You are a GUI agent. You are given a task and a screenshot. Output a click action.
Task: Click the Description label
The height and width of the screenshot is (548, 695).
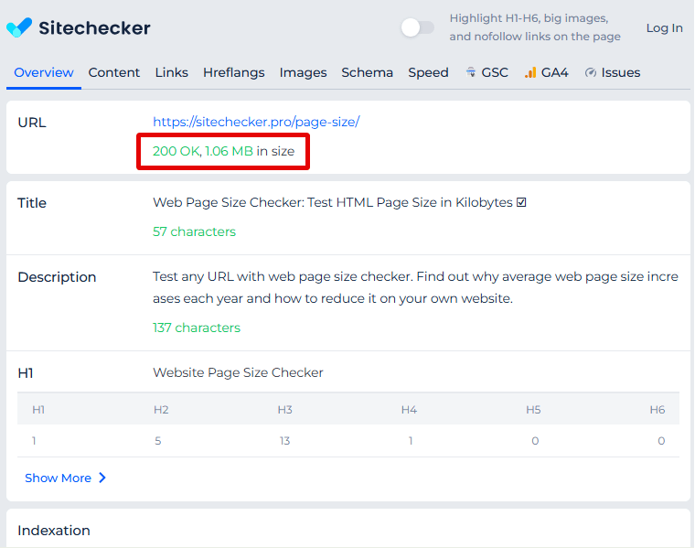tap(57, 277)
